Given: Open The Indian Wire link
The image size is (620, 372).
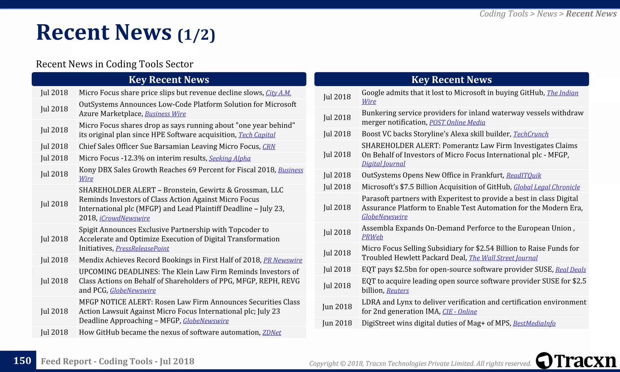Looking at the screenshot, I should 562,93.
